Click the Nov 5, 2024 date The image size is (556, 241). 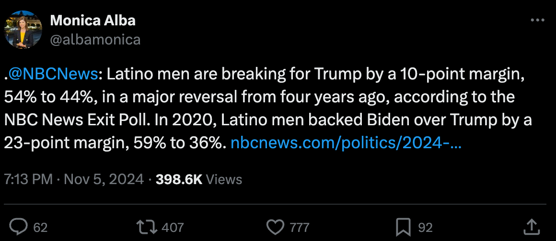(104, 179)
